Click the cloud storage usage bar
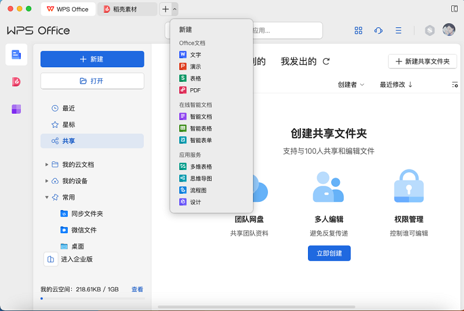Viewport: 464px width, 311px height. [x=93, y=299]
